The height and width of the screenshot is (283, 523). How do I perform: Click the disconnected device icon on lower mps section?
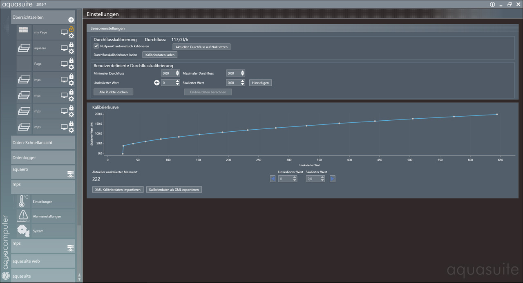coord(70,248)
